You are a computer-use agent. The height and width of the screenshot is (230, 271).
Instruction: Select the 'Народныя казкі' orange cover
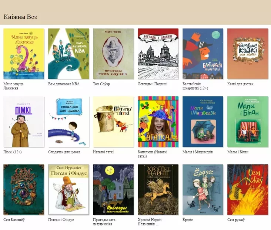point(248,54)
